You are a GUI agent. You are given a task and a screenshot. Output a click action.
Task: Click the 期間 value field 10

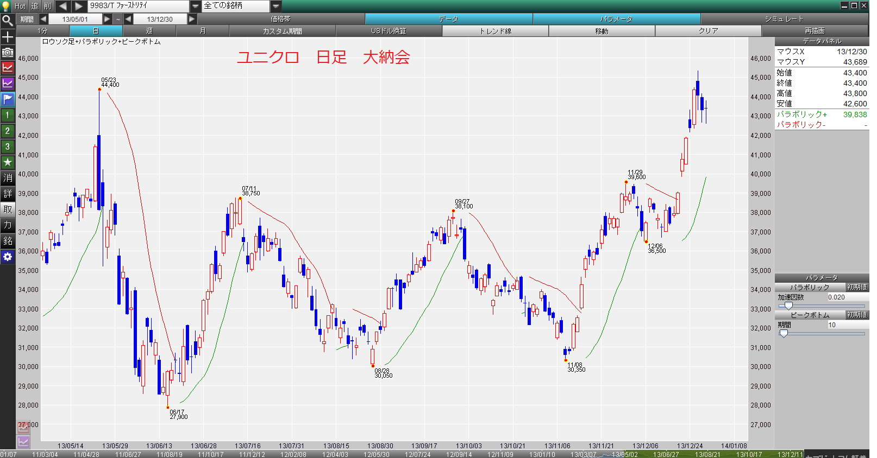tap(847, 325)
